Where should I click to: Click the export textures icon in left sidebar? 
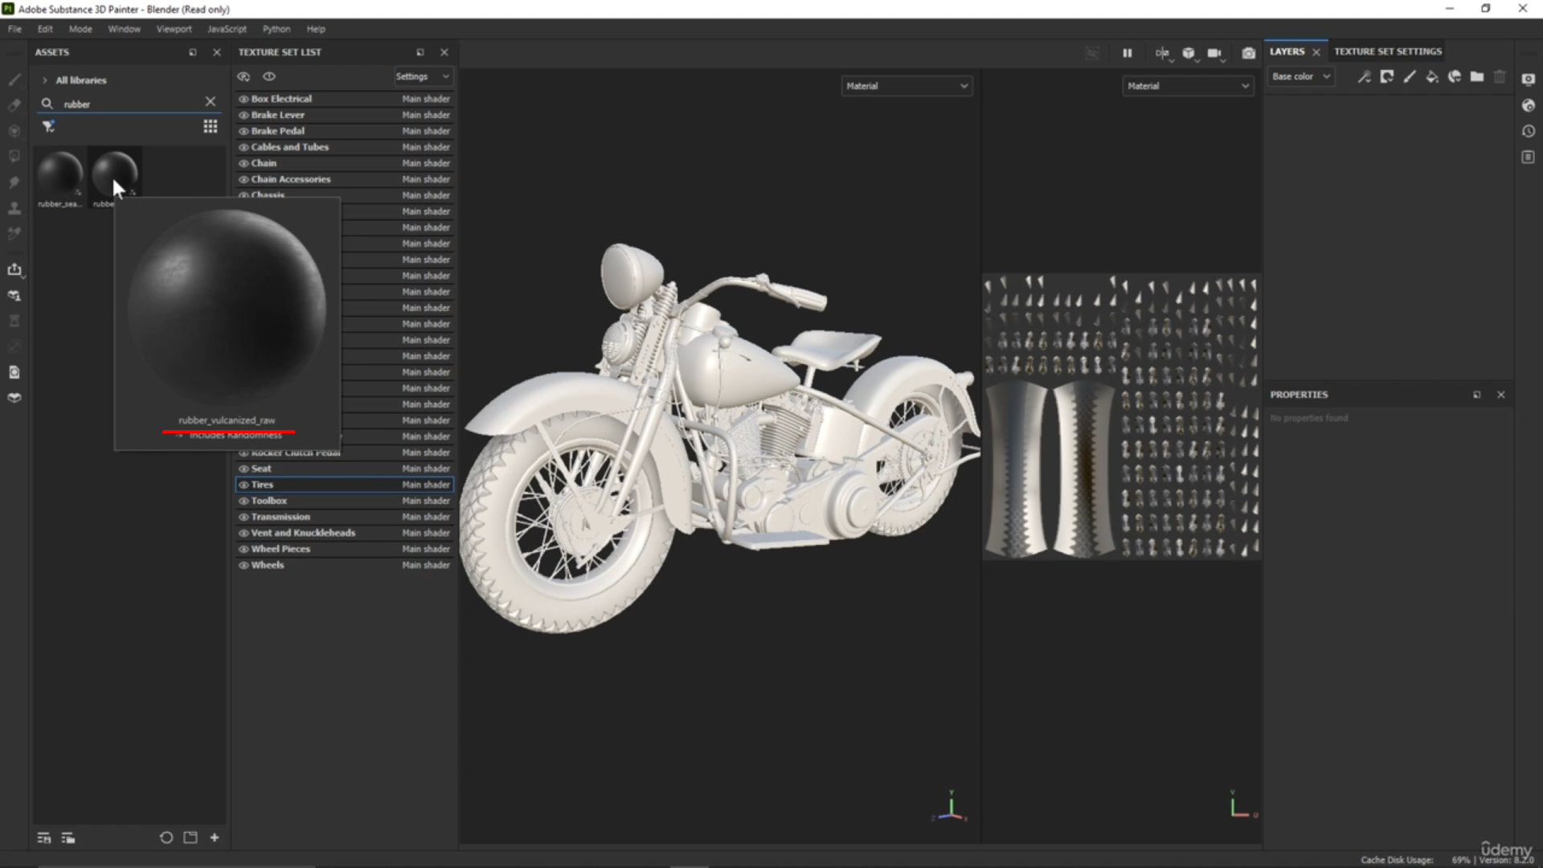click(x=14, y=269)
